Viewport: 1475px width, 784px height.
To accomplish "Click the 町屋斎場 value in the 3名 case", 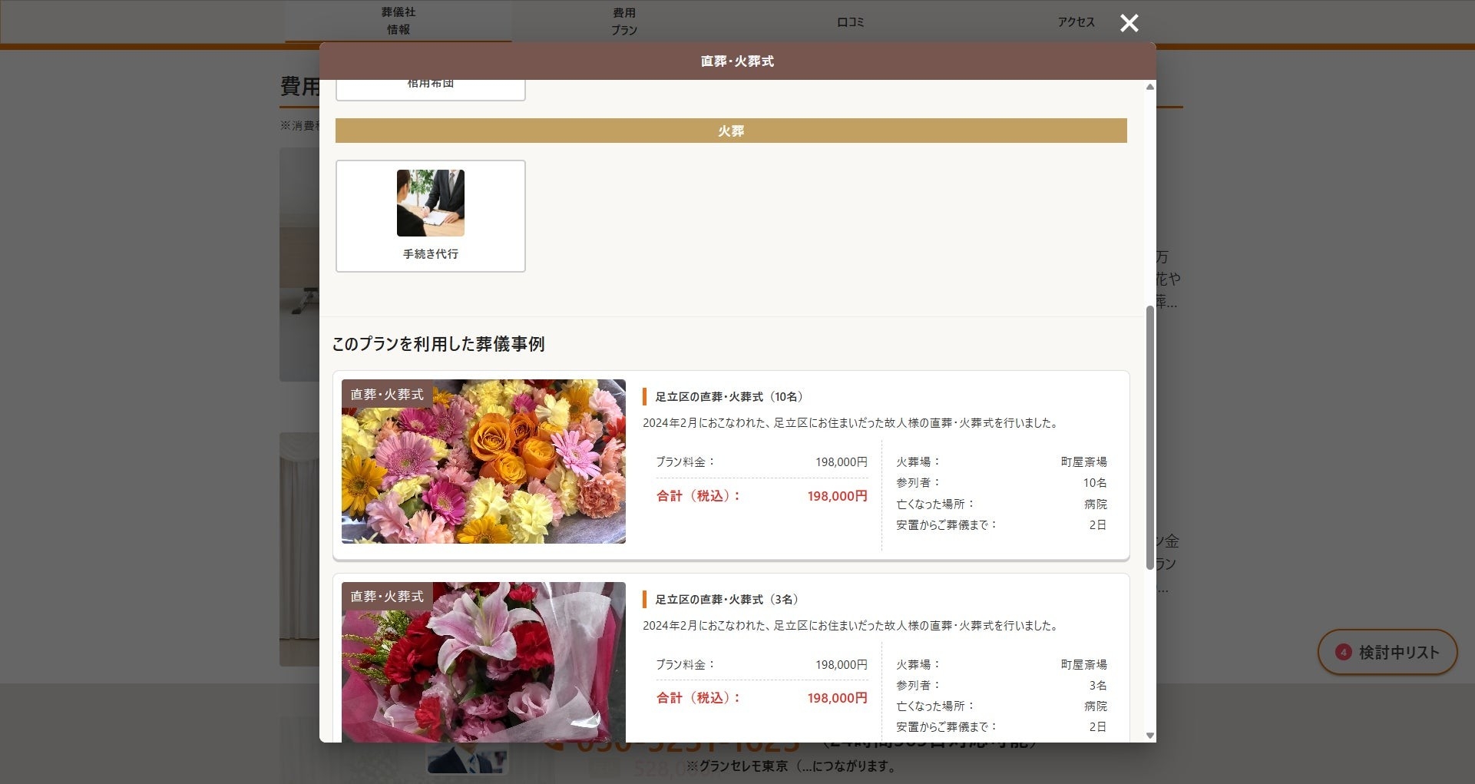I will (1083, 664).
